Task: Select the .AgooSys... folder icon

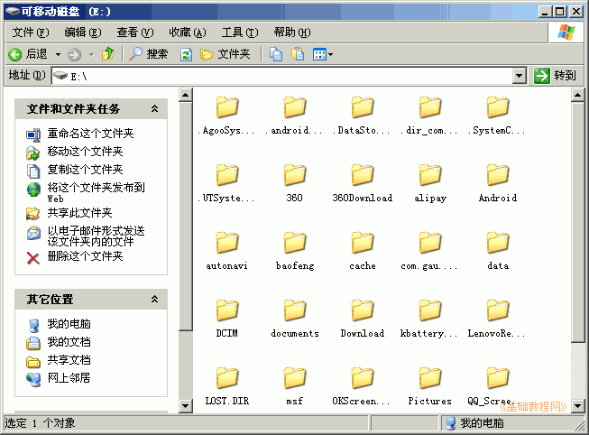Action: pos(227,107)
